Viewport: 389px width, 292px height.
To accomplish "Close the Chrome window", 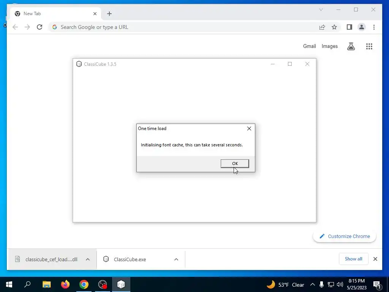I will point(373,10).
